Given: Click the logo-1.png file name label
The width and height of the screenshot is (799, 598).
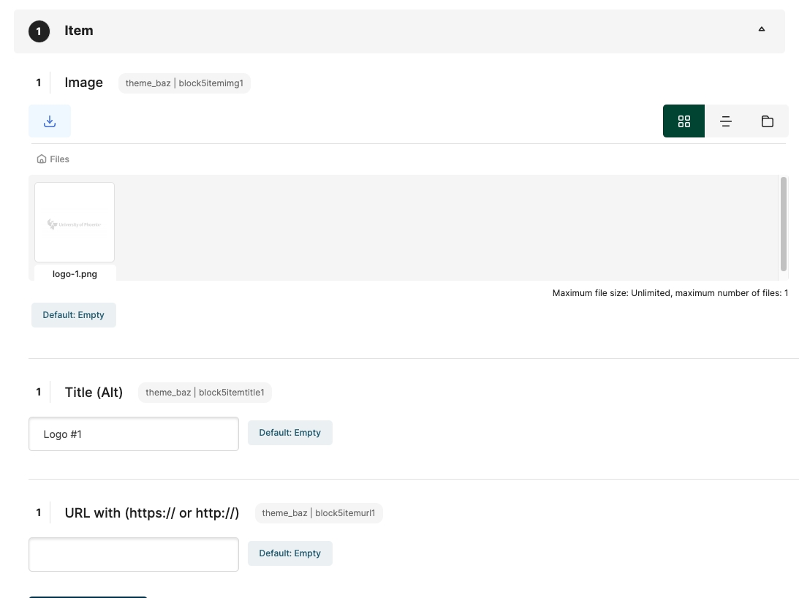Looking at the screenshot, I should coord(75,274).
